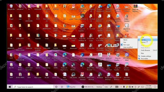Launch MediaGet desktop shortcut
The height and width of the screenshot is (92, 164).
point(100,76)
